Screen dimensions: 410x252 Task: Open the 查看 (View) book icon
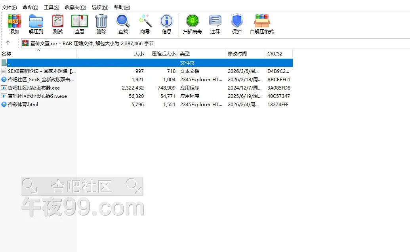tap(80, 24)
